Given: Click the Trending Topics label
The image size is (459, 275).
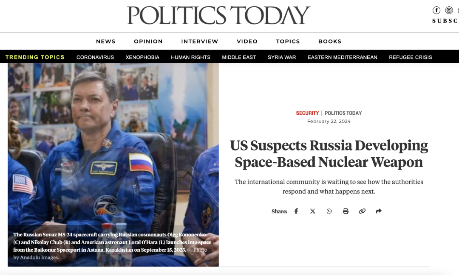Looking at the screenshot, I should pyautogui.click(x=35, y=57).
